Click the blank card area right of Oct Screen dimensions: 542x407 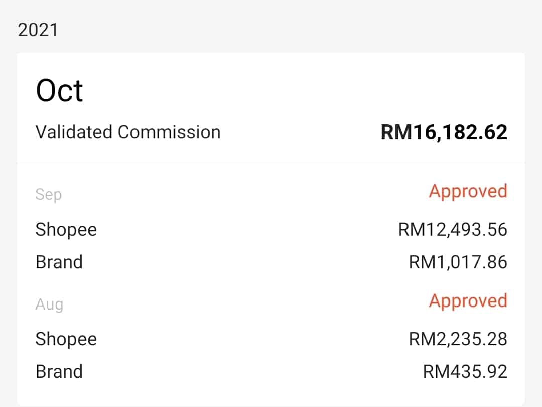click(x=301, y=91)
